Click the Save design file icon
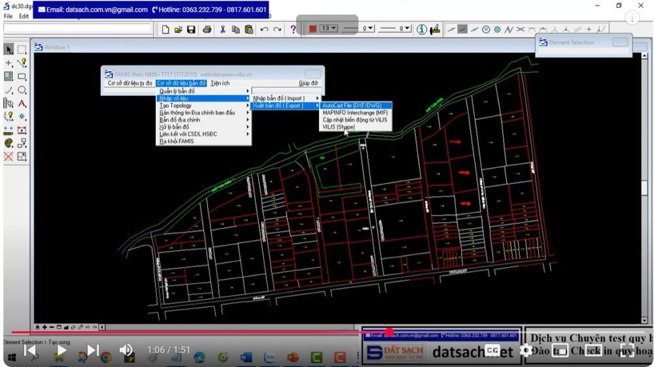The image size is (654, 367). (x=191, y=29)
